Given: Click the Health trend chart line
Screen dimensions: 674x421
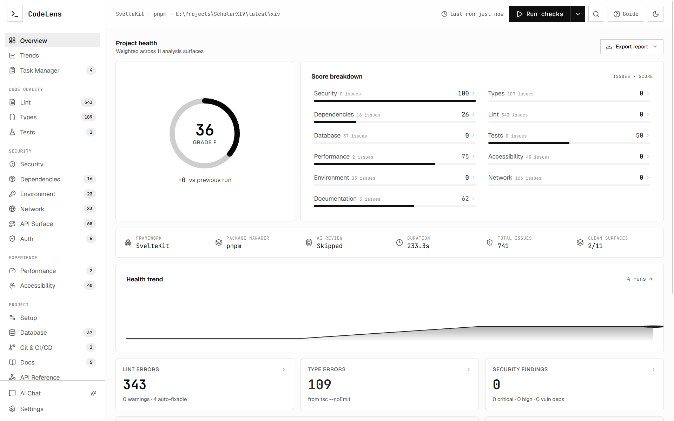Looking at the screenshot, I should tap(390, 332).
